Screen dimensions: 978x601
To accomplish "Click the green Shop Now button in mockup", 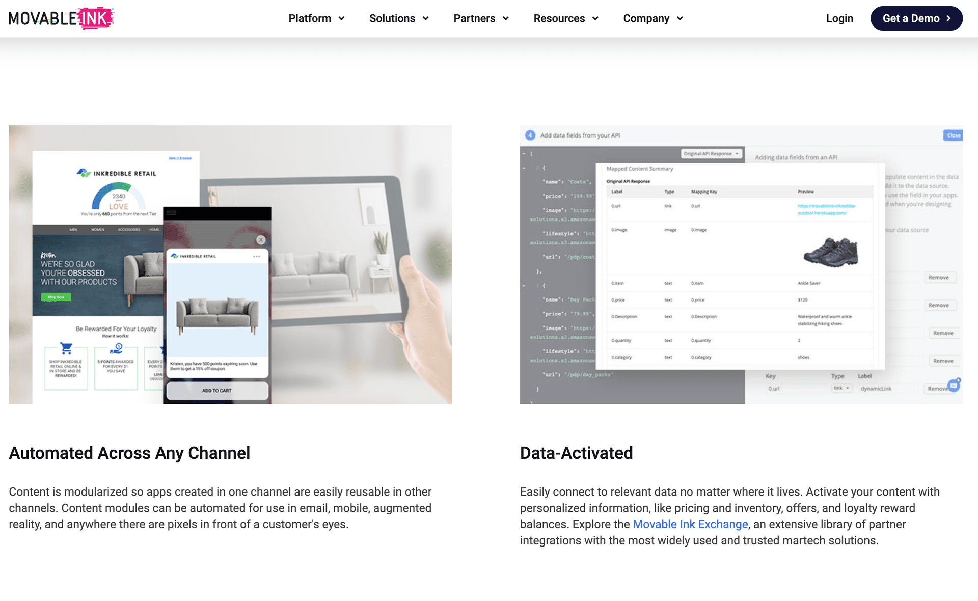I will (56, 297).
